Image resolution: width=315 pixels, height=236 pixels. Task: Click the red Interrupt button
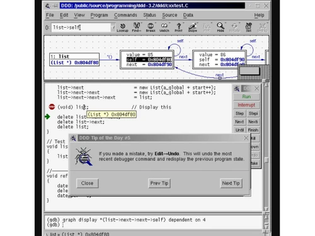[246, 105]
